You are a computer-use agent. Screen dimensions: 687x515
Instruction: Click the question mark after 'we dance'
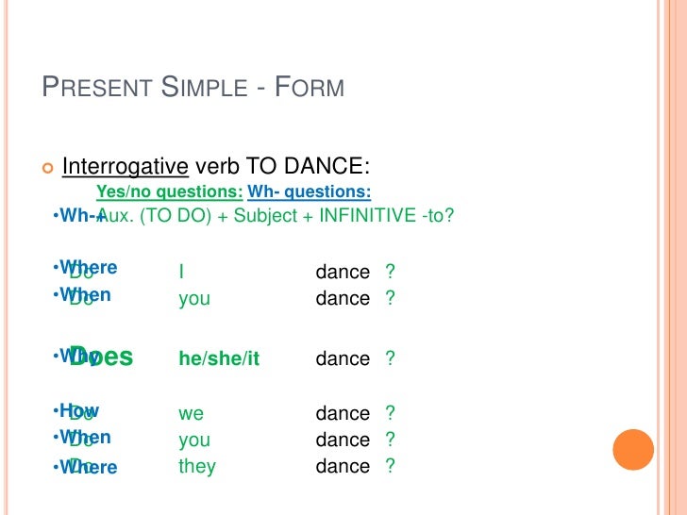tap(390, 412)
